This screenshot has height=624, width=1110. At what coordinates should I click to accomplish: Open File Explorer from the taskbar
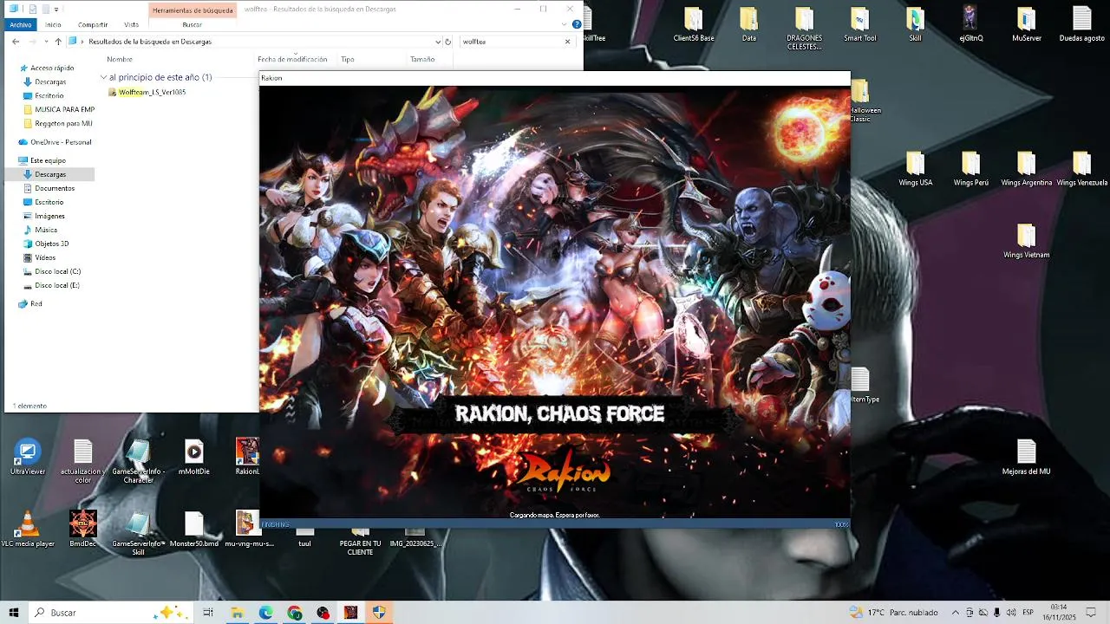[237, 613]
